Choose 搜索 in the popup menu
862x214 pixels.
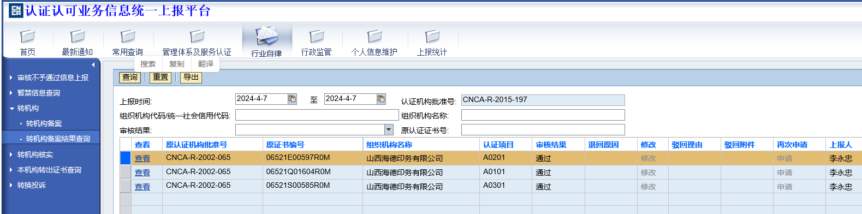[148, 64]
